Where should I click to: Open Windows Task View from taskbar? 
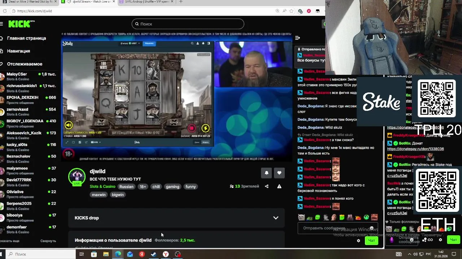pos(82,254)
